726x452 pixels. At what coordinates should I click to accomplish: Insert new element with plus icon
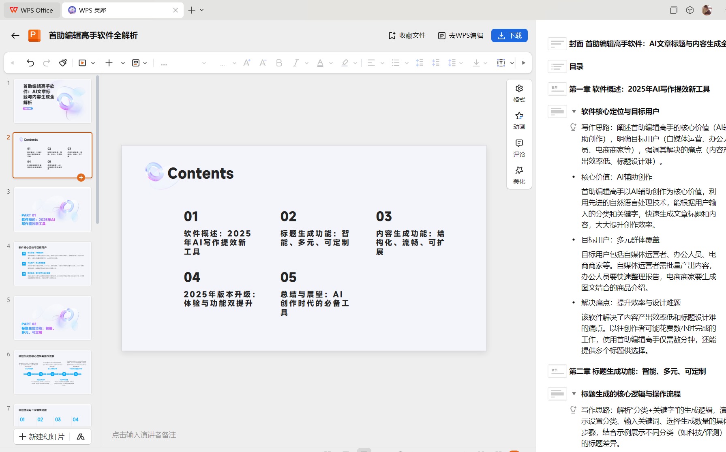pyautogui.click(x=109, y=63)
